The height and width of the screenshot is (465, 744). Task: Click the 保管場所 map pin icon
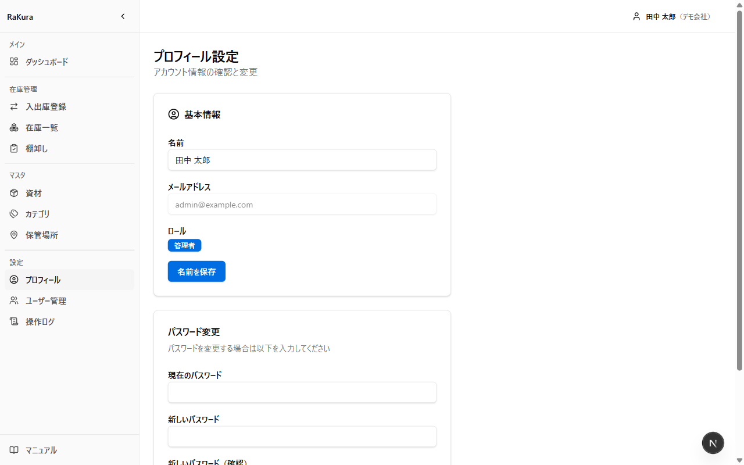click(14, 235)
